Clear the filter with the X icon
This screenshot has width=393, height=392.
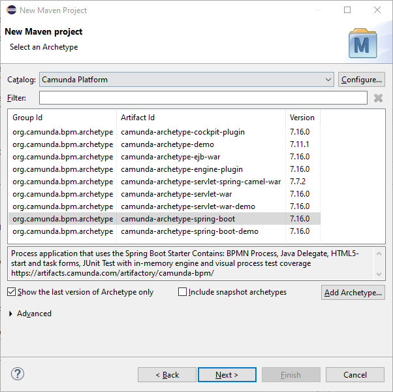point(378,98)
